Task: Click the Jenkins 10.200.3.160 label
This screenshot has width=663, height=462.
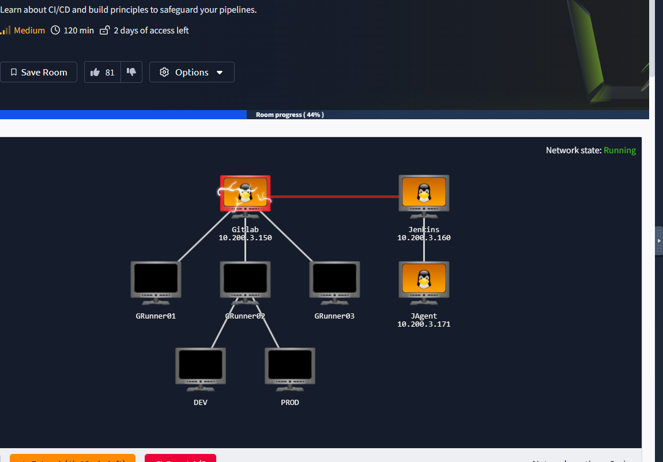Action: [424, 233]
